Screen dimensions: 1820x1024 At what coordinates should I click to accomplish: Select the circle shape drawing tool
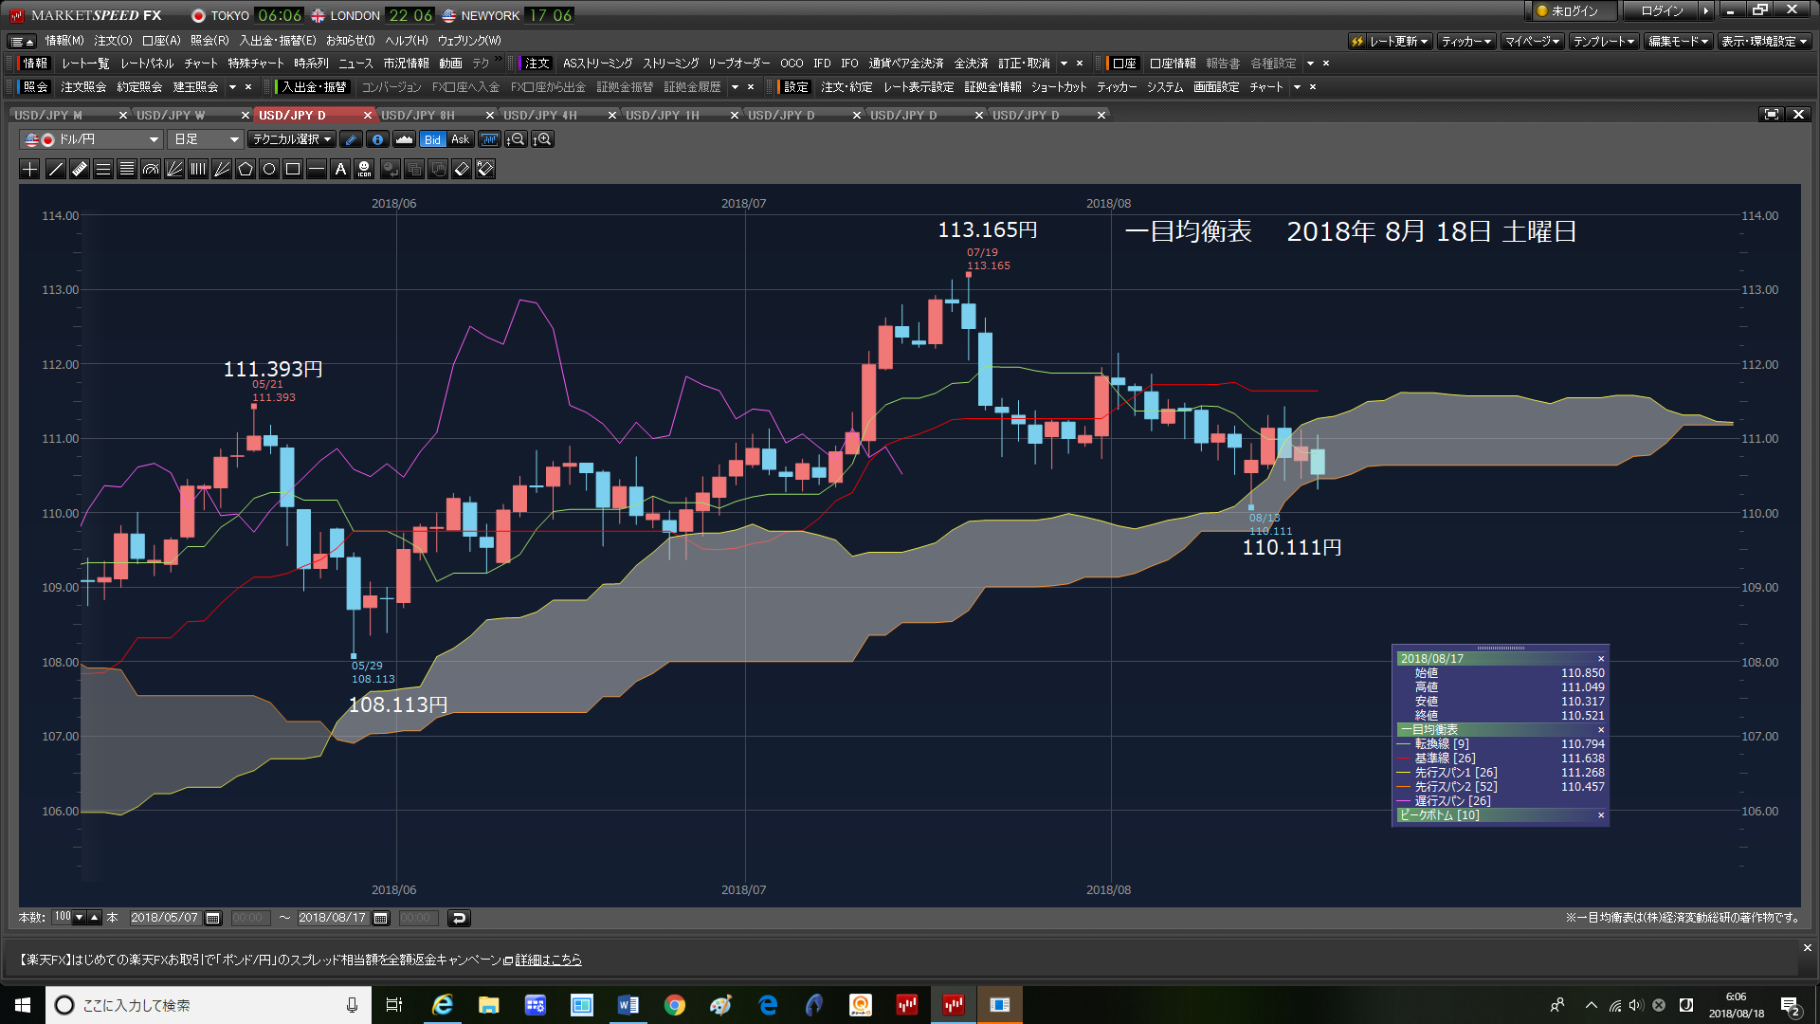tap(269, 169)
